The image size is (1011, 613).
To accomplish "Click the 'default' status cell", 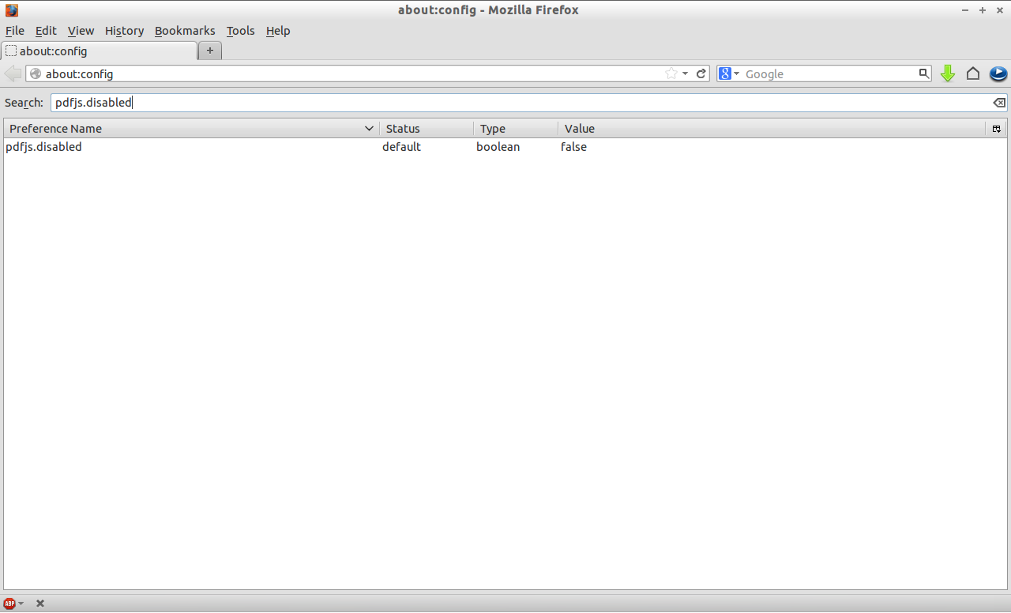I will (401, 147).
